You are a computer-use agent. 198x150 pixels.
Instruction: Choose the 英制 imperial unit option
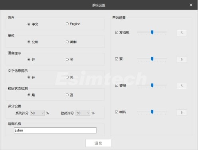(x=67, y=42)
